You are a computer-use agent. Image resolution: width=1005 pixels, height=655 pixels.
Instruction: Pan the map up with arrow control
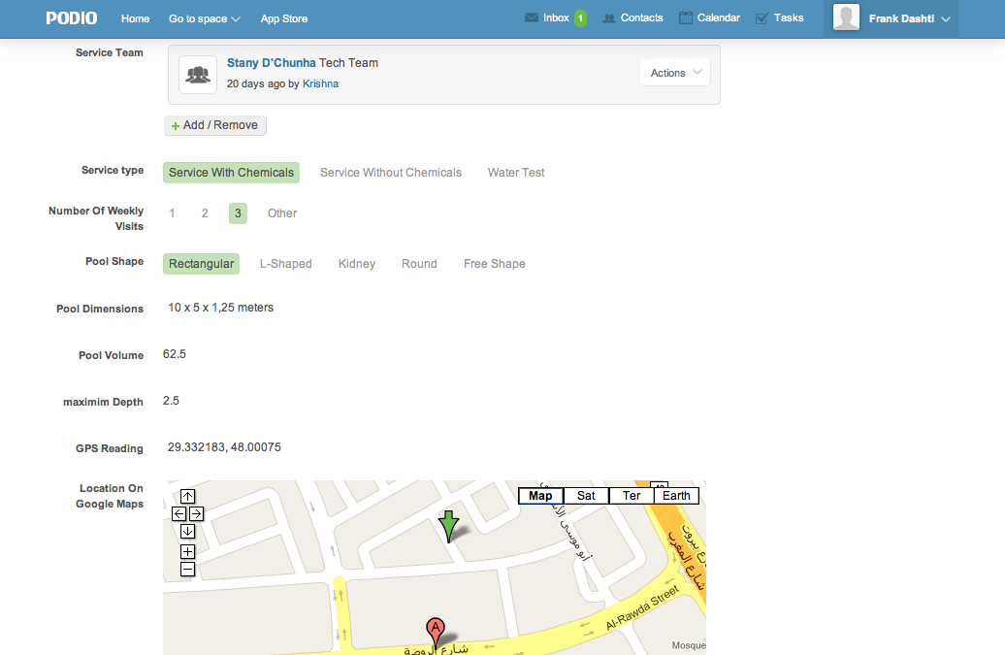[x=188, y=497]
